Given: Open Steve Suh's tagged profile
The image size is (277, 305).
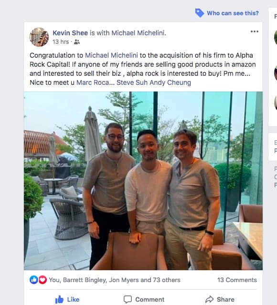Looking at the screenshot, I should [132, 82].
